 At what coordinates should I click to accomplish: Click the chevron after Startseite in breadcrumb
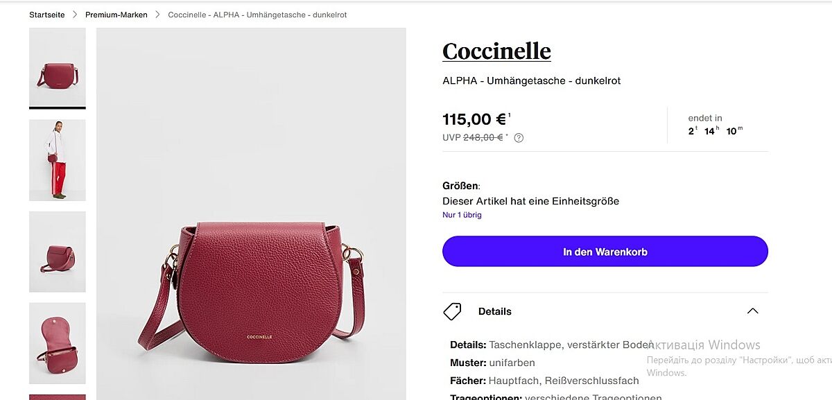tap(75, 15)
